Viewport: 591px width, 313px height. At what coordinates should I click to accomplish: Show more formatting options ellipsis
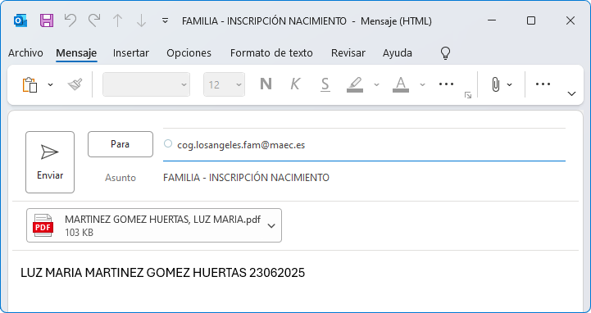446,84
